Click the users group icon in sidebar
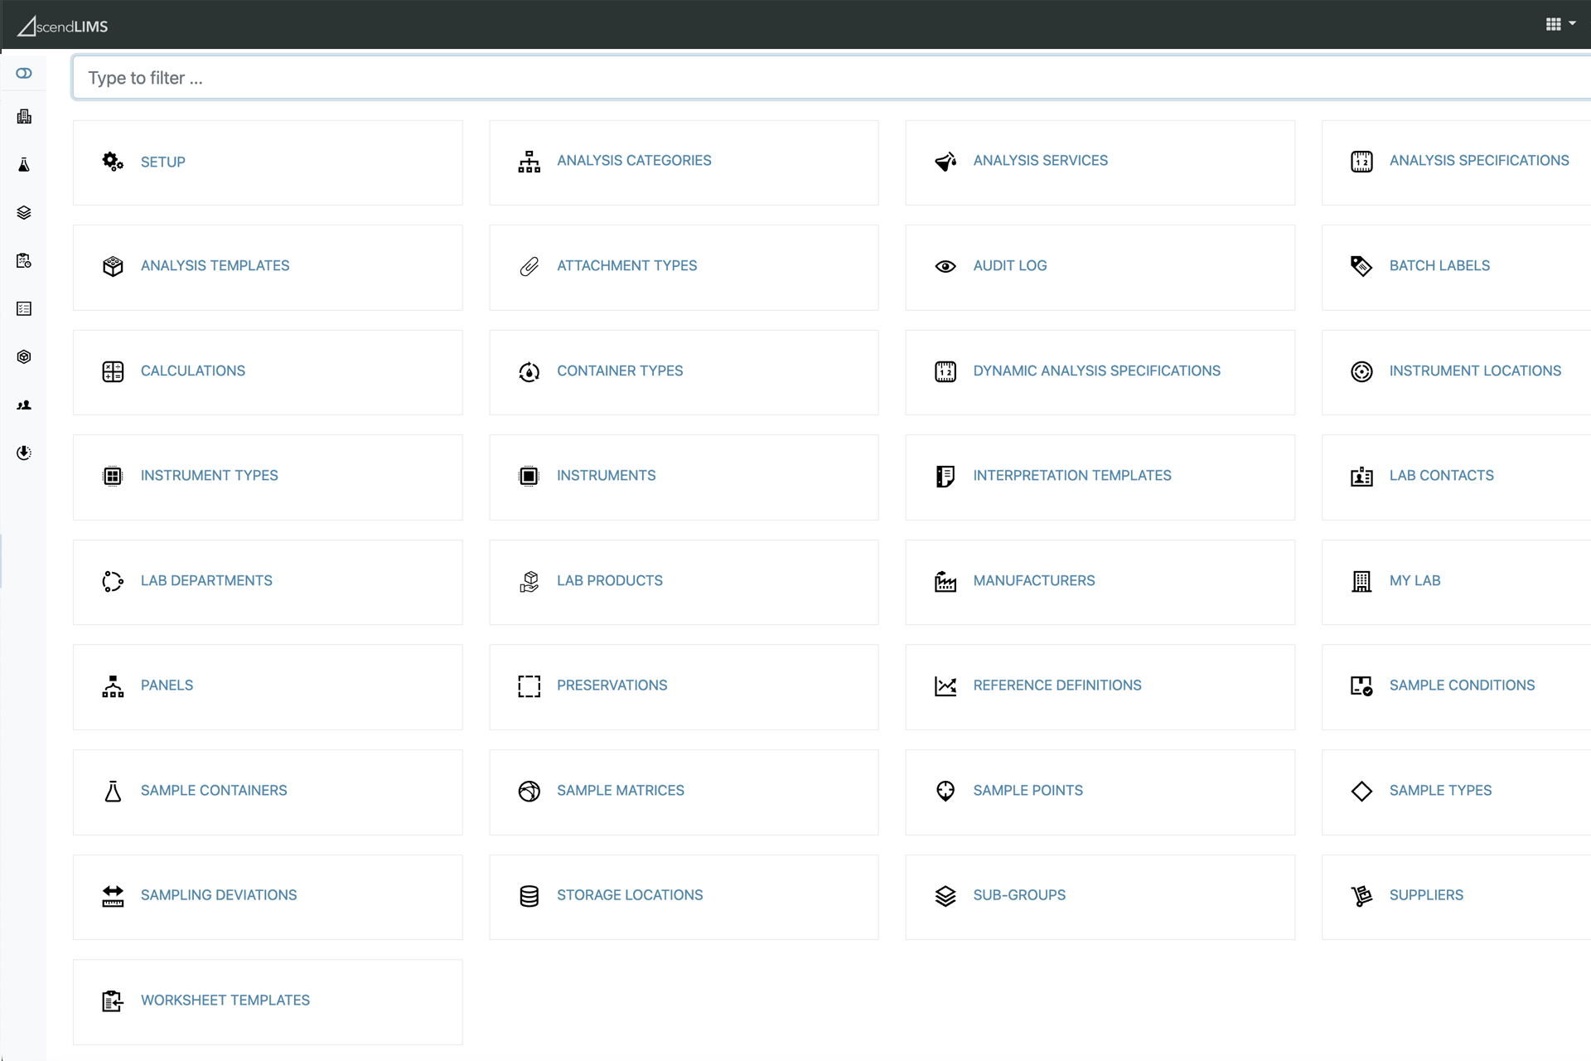 point(24,405)
